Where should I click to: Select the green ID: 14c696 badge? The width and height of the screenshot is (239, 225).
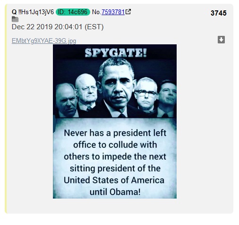pyautogui.click(x=73, y=12)
